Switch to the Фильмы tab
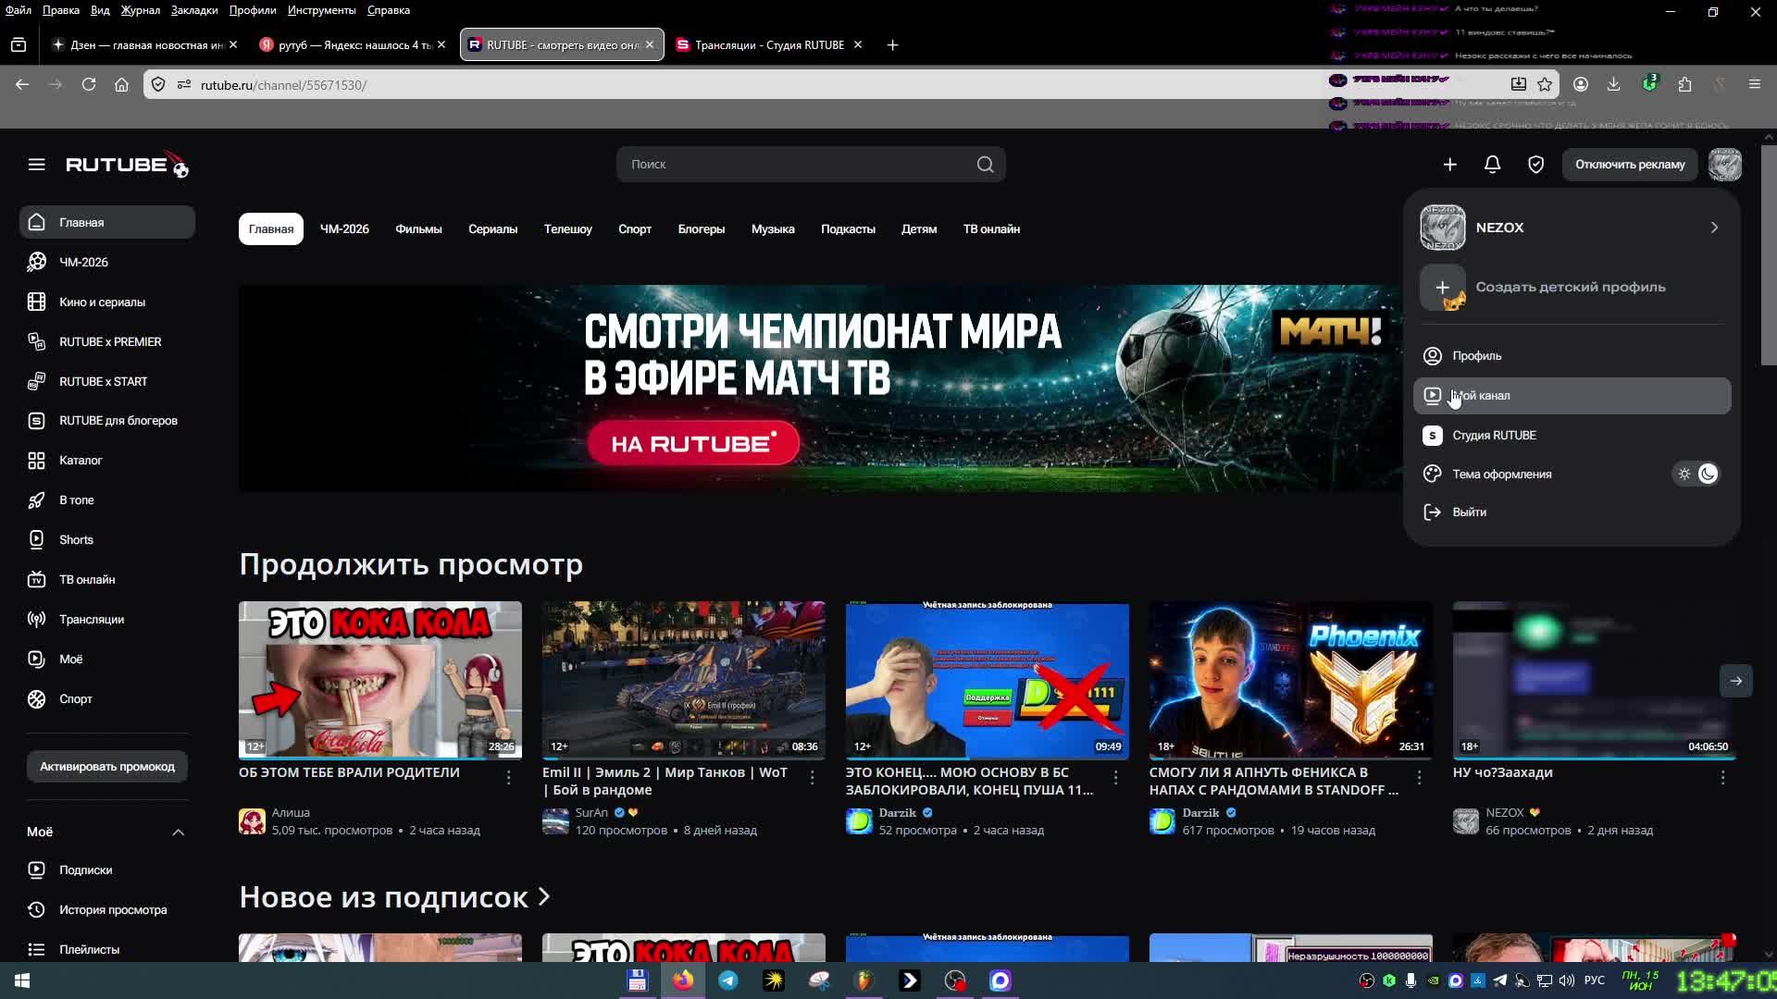1777x999 pixels. (418, 229)
